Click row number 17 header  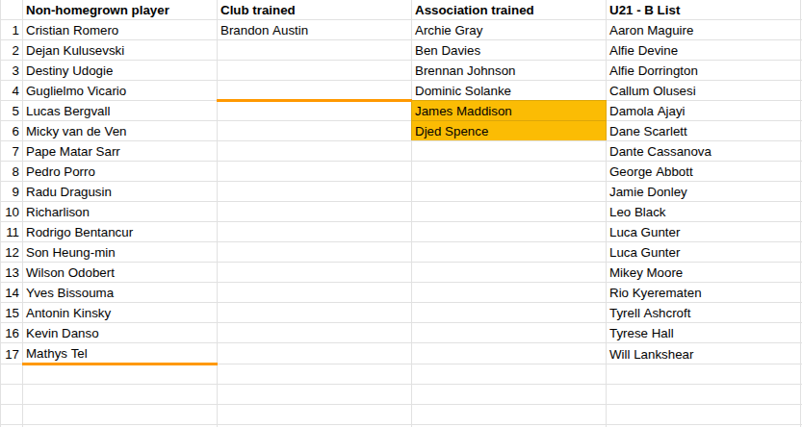[12, 354]
